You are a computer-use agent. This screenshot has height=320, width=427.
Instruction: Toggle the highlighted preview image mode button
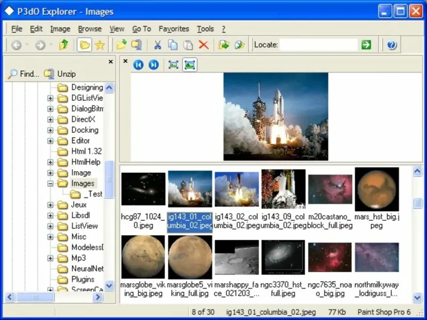point(189,65)
